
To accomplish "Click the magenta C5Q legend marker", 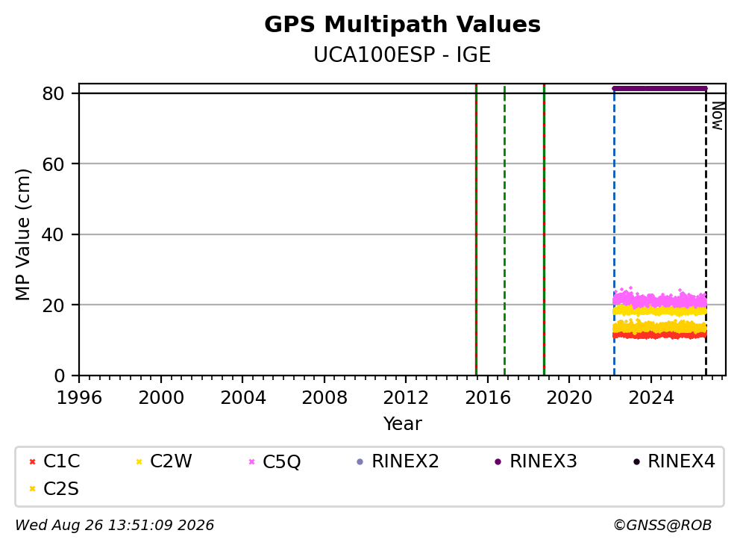I will [251, 461].
